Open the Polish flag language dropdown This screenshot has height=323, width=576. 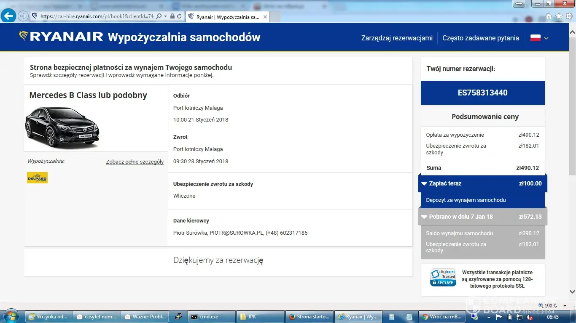tap(539, 38)
